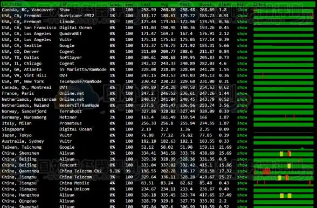The image size is (317, 208).
Task: Select ISP name China Telecom CN2
Action: [80, 171]
